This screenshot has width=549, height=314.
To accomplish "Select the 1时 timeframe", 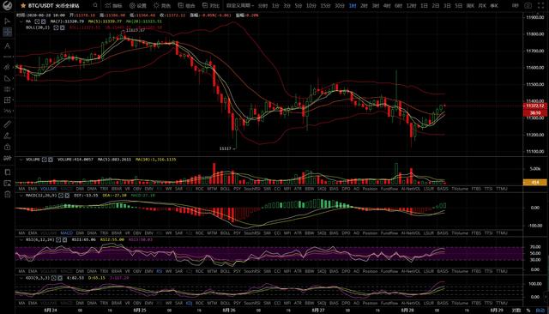I will 353,6.
